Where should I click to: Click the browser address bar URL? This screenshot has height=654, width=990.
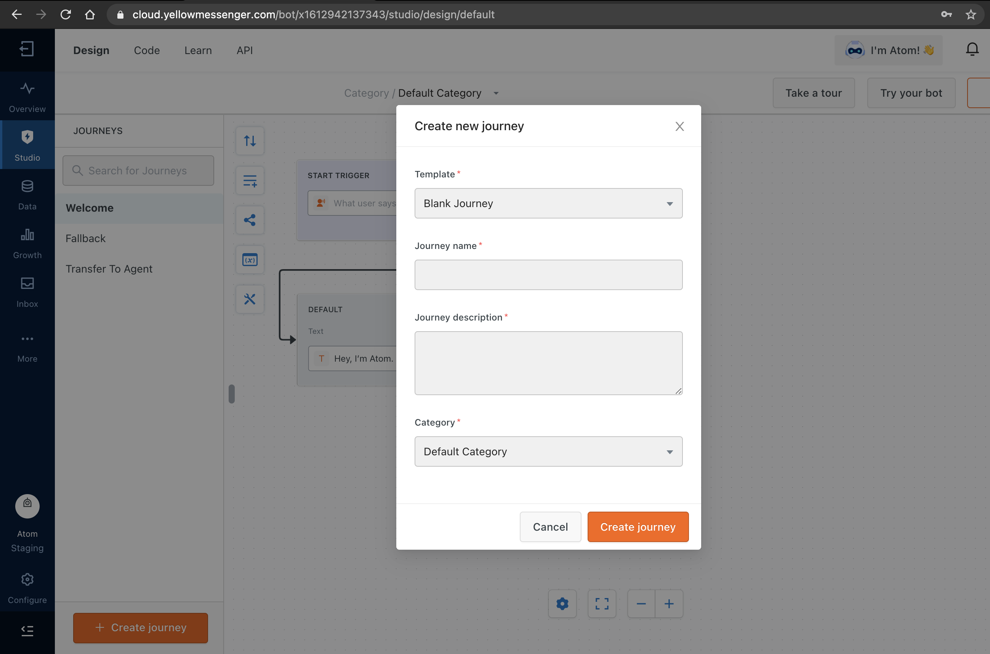[x=313, y=14]
